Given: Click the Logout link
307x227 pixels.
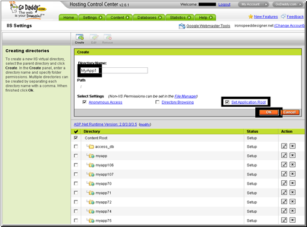Looking at the screenshot, I should tap(225, 4).
